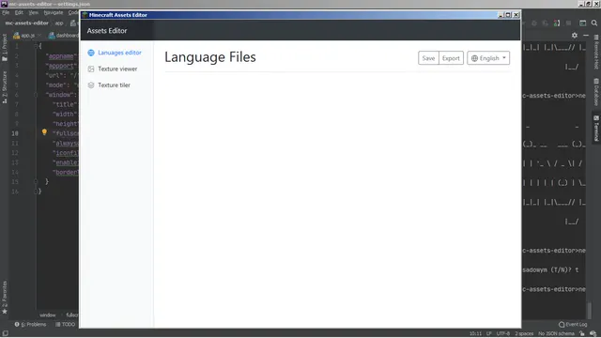This screenshot has width=601, height=338.
Task: Open File menu in IDE window
Action: click(6, 12)
